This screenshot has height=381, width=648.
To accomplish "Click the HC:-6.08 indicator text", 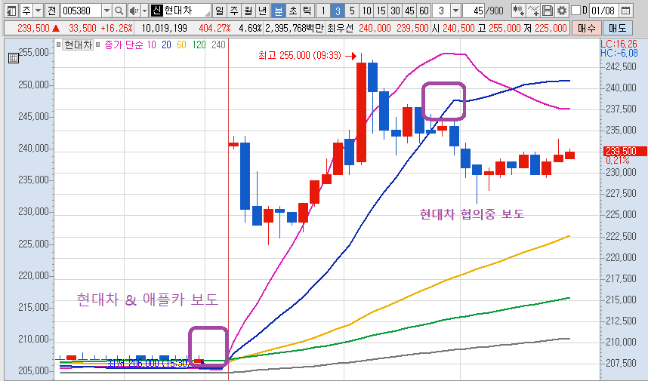I will pos(619,53).
